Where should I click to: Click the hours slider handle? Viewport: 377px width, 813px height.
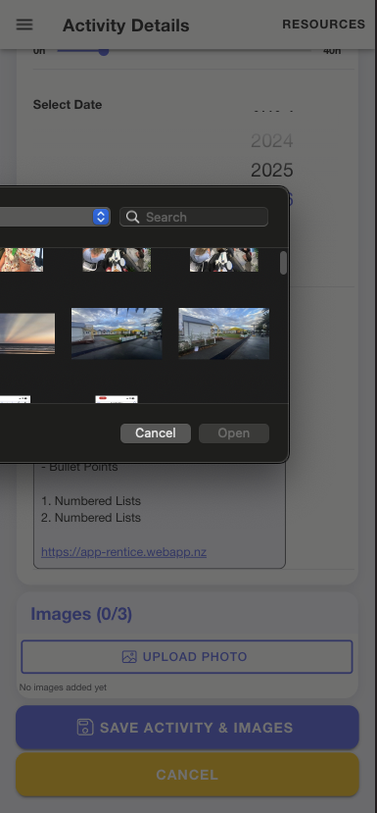(x=104, y=51)
